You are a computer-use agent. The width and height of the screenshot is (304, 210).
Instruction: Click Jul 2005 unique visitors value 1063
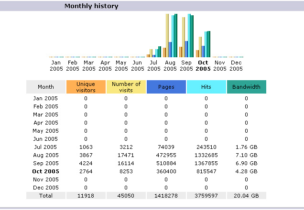[x=86, y=147]
